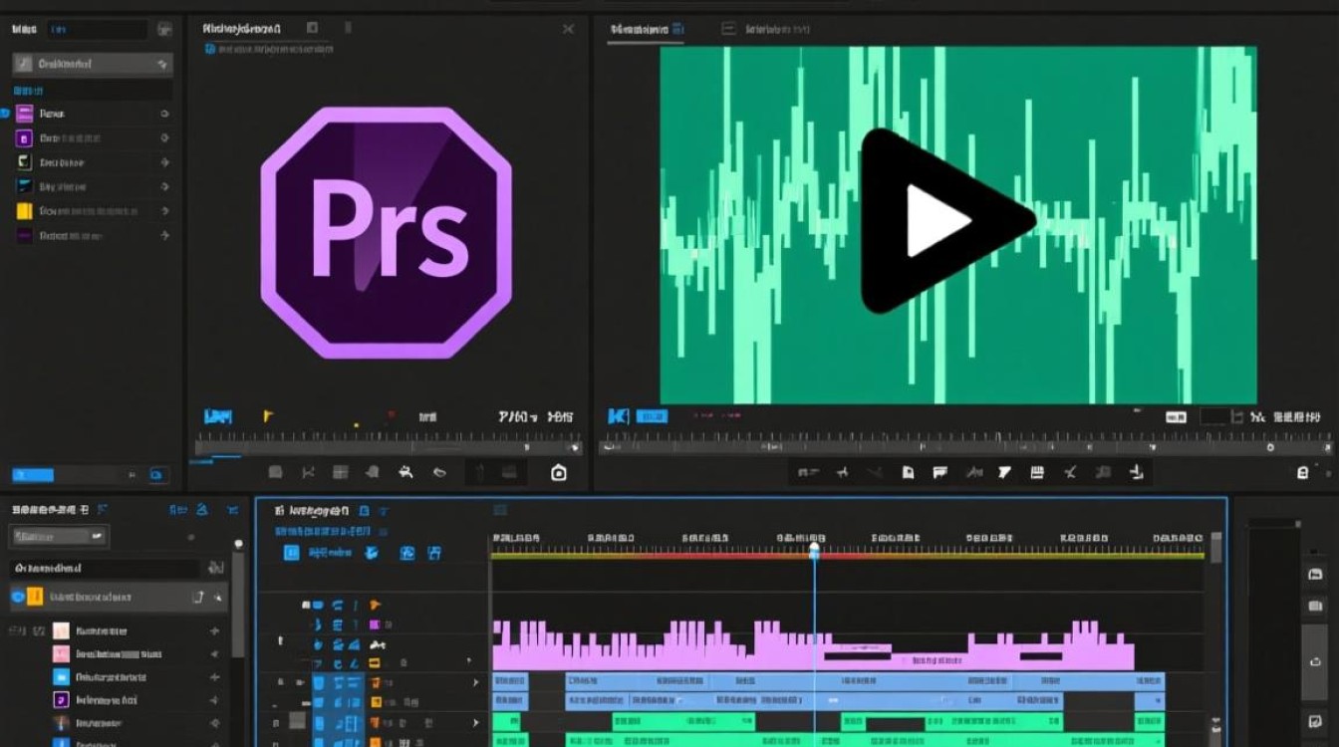This screenshot has width=1339, height=747.
Task: Toggle the blue eye icon on the highlighted project row
Action: click(16, 597)
